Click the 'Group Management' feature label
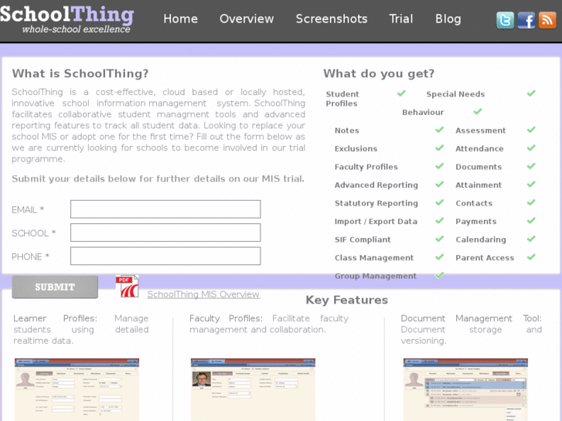The image size is (562, 421). click(x=375, y=276)
